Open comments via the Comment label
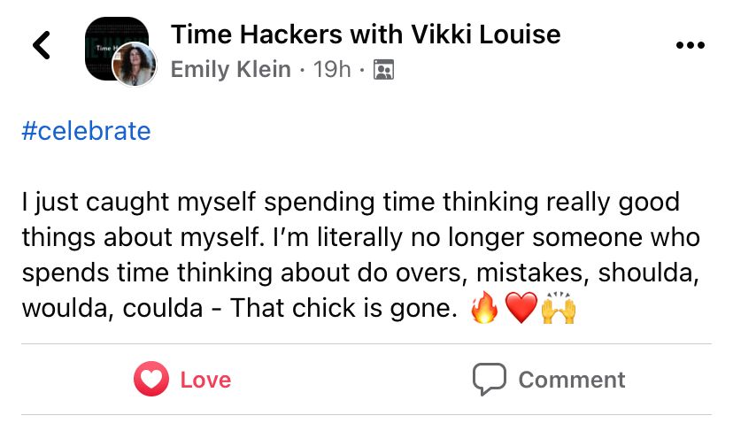Image resolution: width=733 pixels, height=423 pixels. click(x=572, y=380)
